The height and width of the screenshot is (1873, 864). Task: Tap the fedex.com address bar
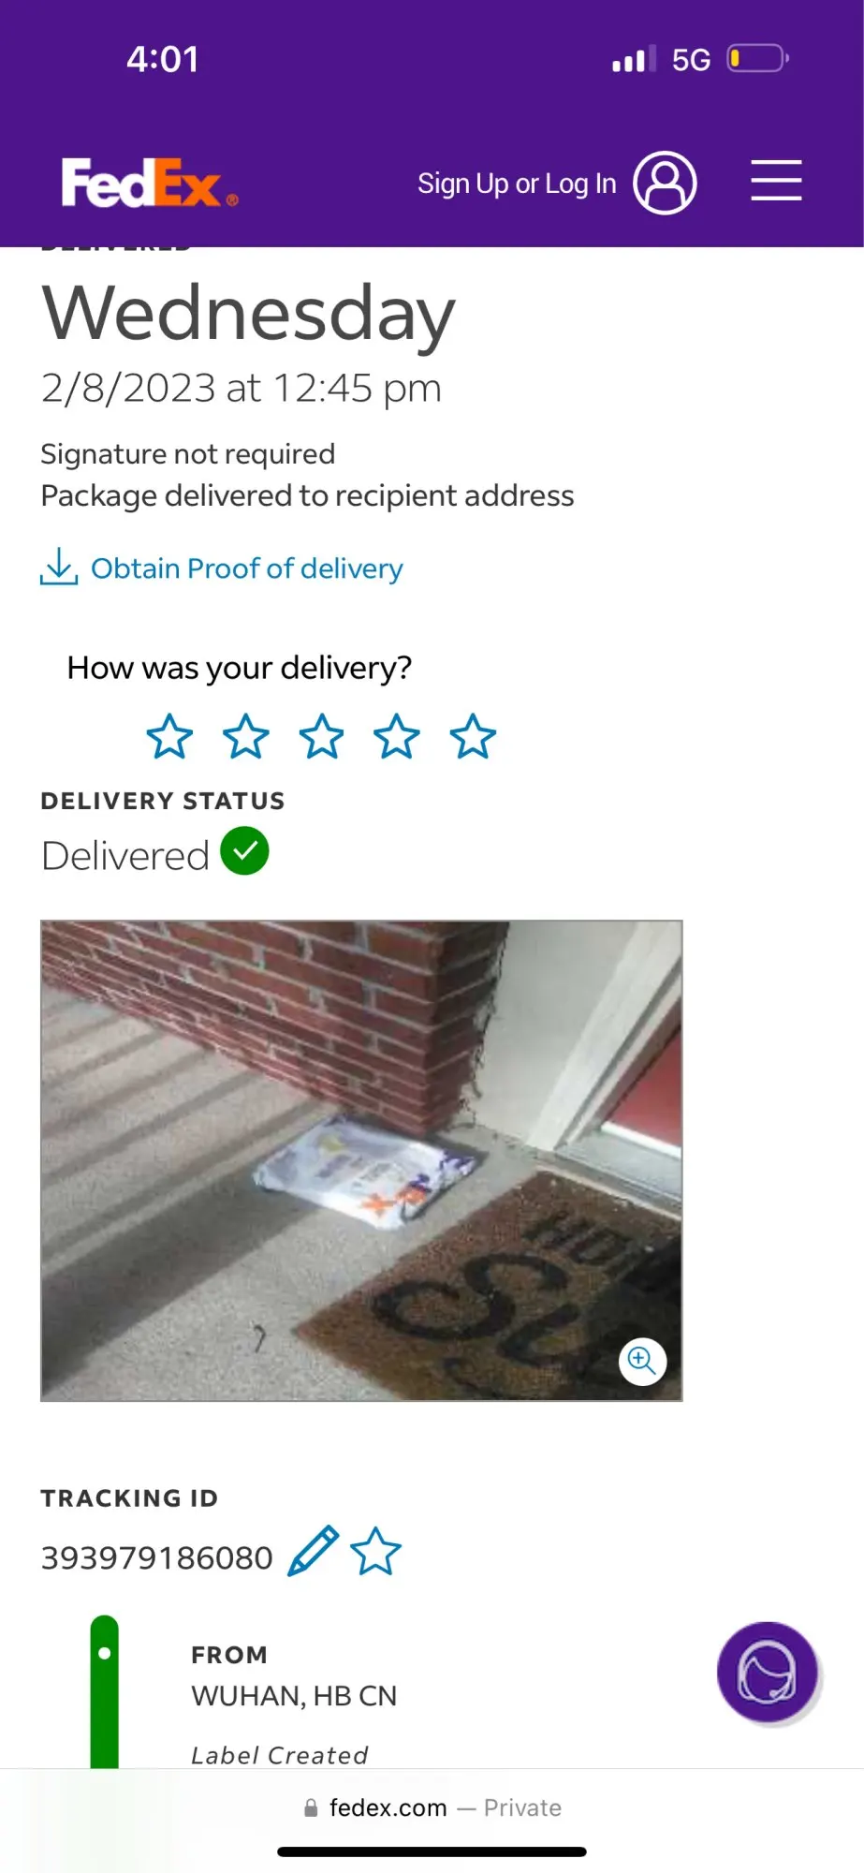(x=432, y=1807)
